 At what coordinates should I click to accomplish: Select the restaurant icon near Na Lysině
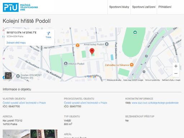[x=78, y=45]
